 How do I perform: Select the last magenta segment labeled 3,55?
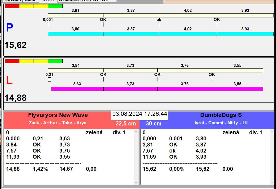(237, 89)
